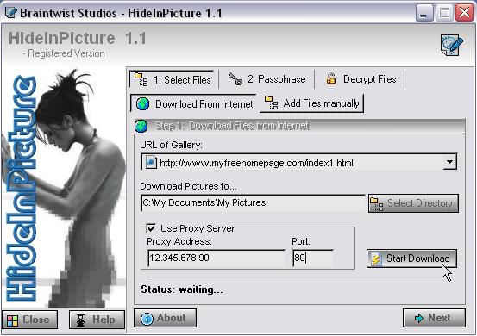The height and width of the screenshot is (336, 477).
Task: Close the window with the red X
Action: click(464, 13)
